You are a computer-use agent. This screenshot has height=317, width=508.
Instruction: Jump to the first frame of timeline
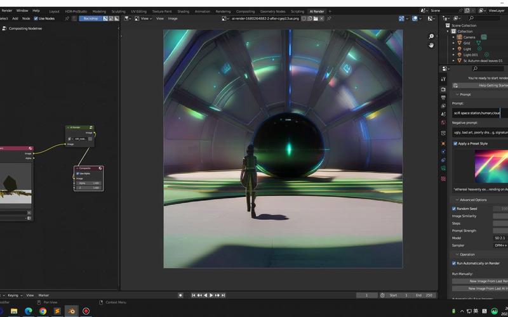194,295
